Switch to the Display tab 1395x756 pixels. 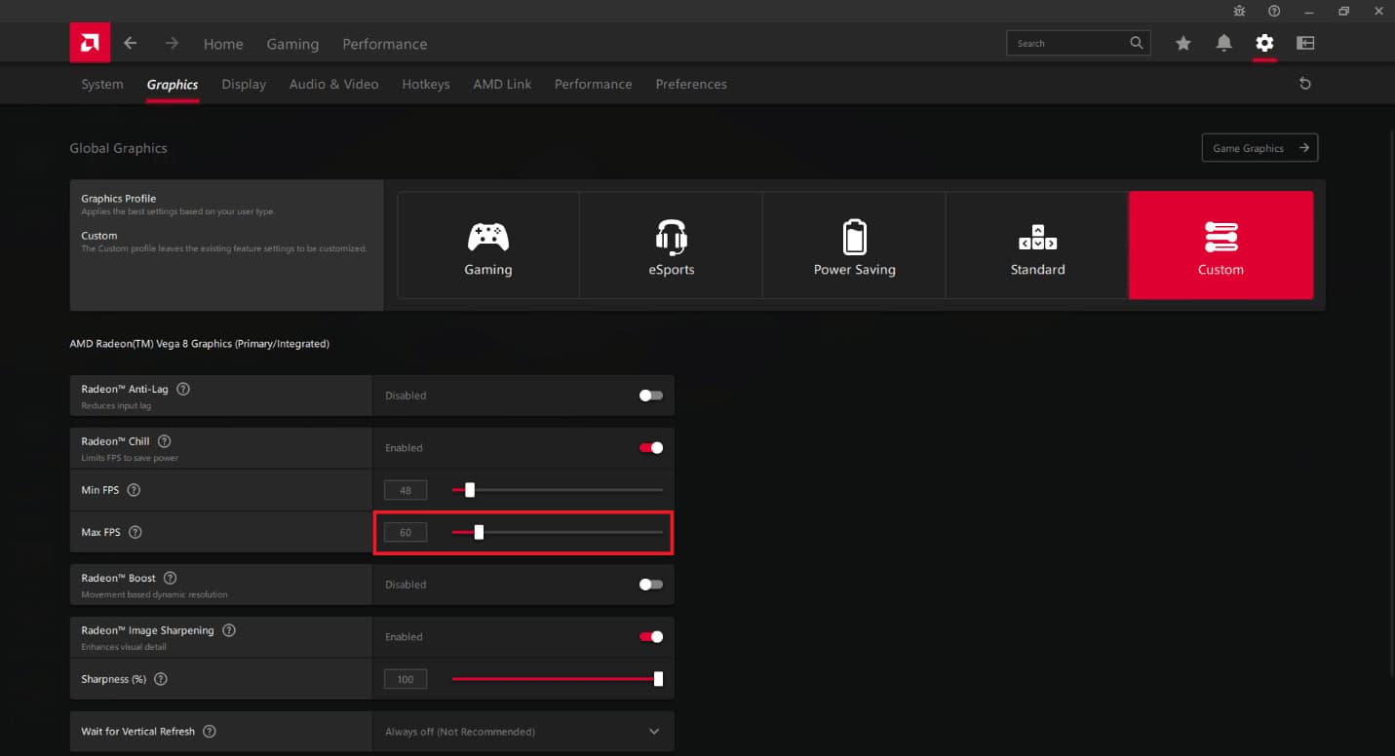(x=244, y=84)
